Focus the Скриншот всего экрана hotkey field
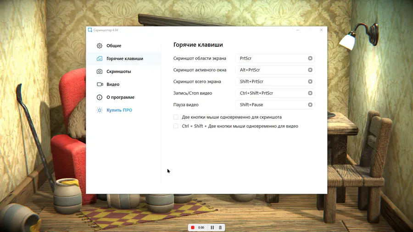The height and width of the screenshot is (232, 413). coord(275,81)
